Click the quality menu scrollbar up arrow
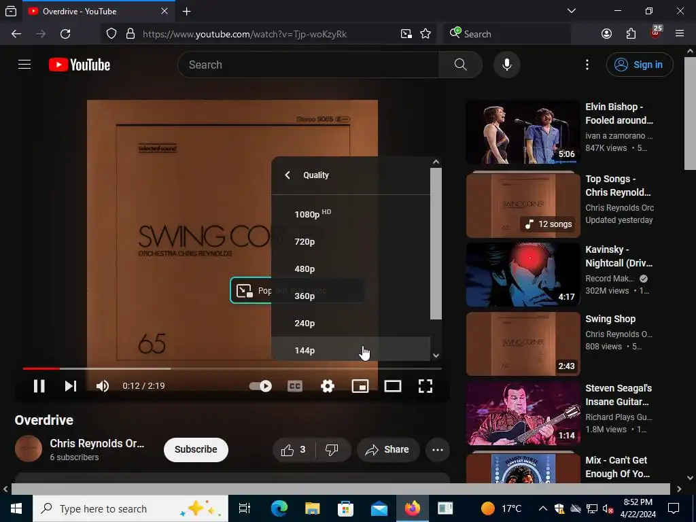The width and height of the screenshot is (696, 522). [436, 162]
